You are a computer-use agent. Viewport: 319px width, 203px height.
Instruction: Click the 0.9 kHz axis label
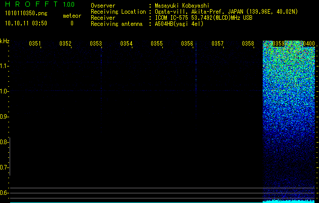point(4,117)
